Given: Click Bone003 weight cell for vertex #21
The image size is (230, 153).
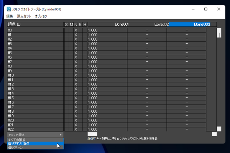Looking at the screenshot, I should [186, 125].
